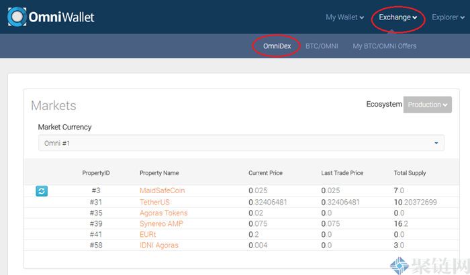Open My BTC/OMNI Offers tab
This screenshot has width=470, height=275.
coord(384,46)
